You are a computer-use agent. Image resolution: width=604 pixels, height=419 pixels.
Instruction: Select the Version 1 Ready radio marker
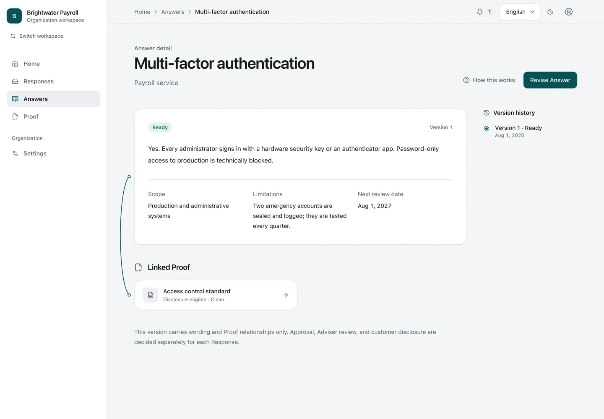[x=487, y=129]
